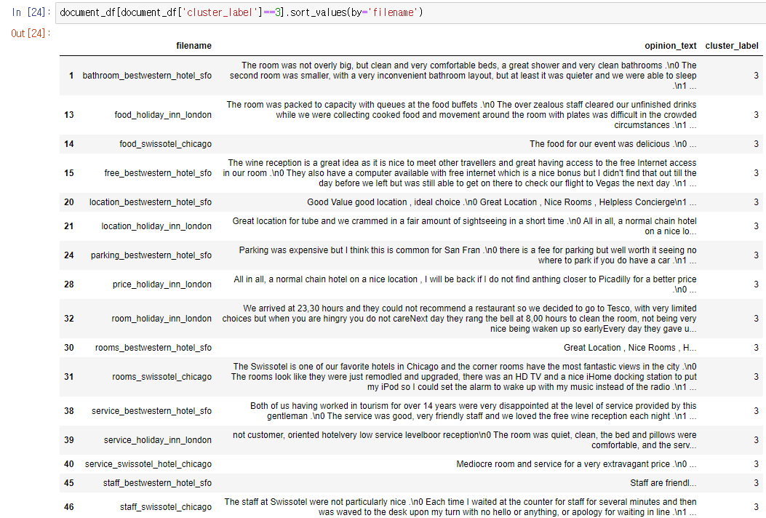The image size is (766, 518).
Task: Click row index 31
Action: pyautogui.click(x=69, y=377)
